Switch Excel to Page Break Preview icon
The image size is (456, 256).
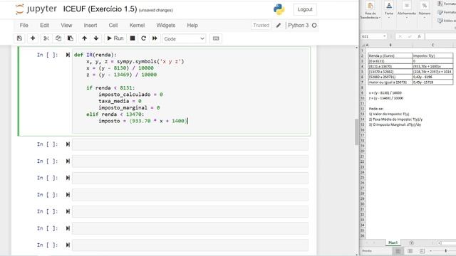[x=422, y=251]
